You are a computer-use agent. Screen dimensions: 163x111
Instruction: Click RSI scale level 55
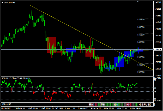point(155,88)
